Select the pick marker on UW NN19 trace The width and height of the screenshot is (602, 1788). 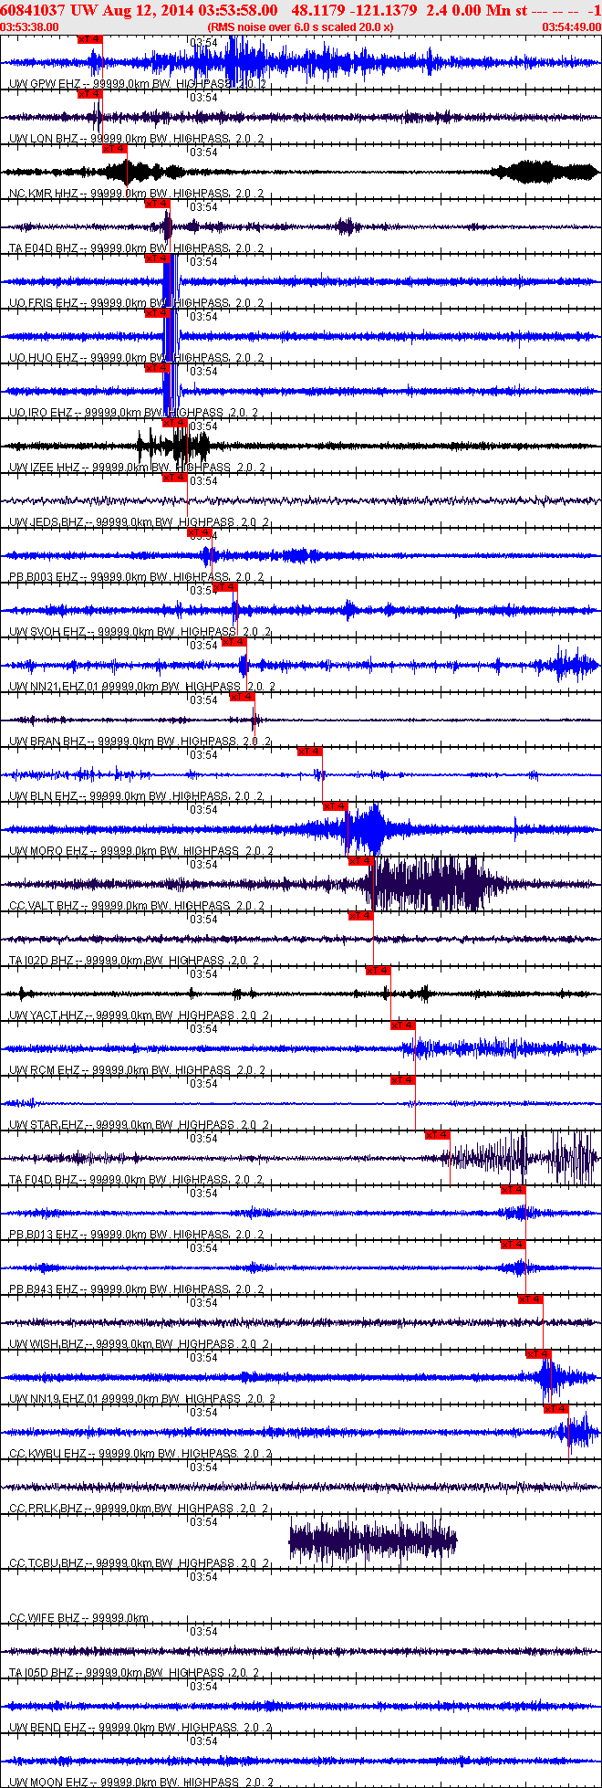[x=539, y=1354]
